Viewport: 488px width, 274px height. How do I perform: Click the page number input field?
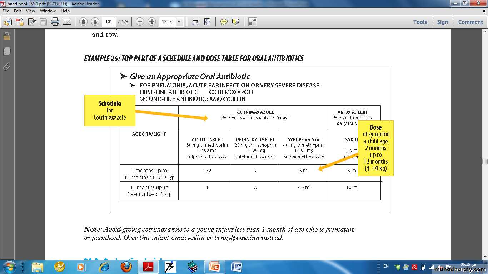pyautogui.click(x=109, y=22)
